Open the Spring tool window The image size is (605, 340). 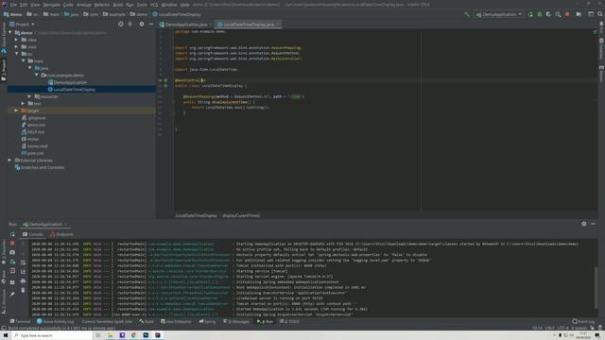tap(207, 321)
